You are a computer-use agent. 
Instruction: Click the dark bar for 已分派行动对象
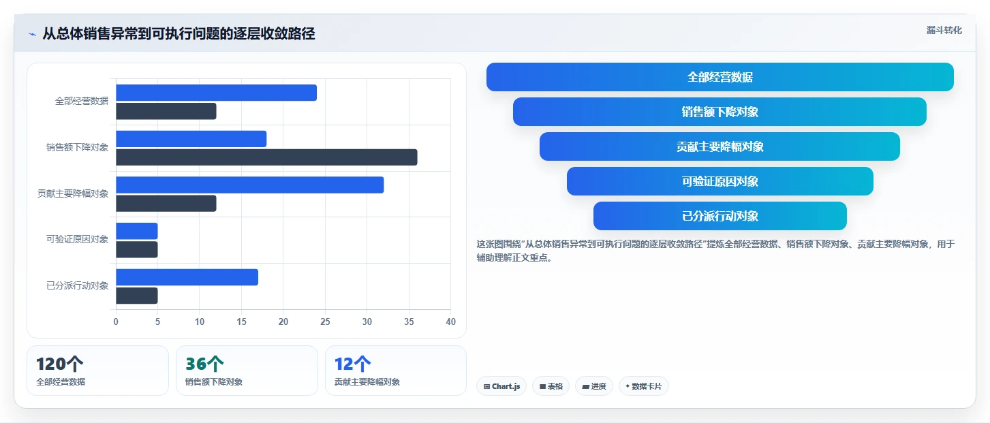pos(136,296)
